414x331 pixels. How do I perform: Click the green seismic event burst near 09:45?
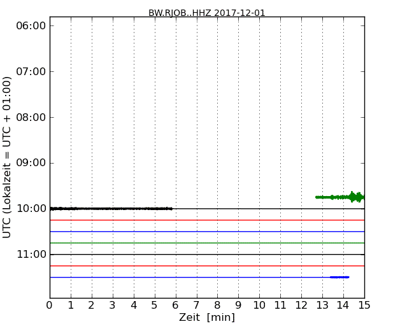[340, 197]
